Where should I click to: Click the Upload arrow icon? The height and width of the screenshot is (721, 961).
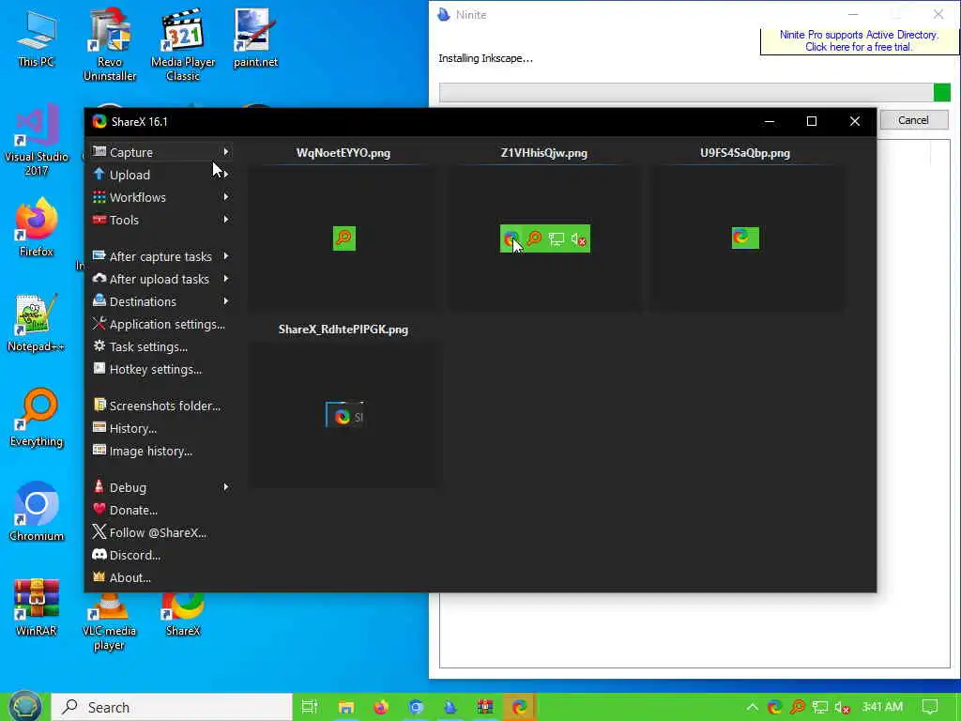click(99, 174)
